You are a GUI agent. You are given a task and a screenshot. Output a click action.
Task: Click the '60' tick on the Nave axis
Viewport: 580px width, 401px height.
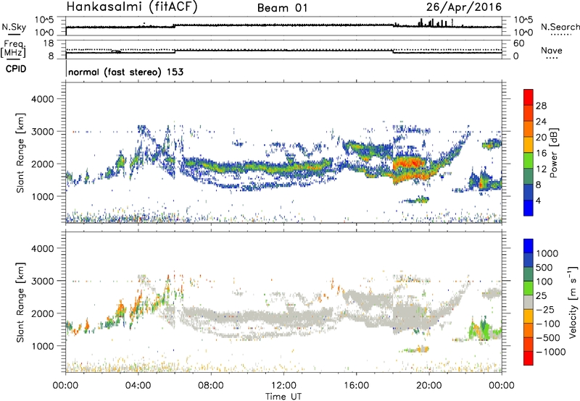click(518, 43)
